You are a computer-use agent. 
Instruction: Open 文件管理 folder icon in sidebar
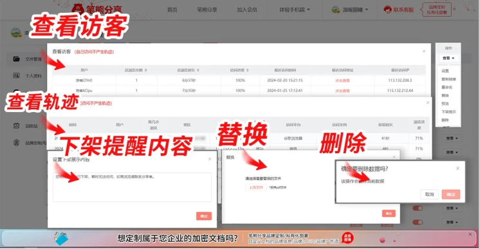pos(17,59)
